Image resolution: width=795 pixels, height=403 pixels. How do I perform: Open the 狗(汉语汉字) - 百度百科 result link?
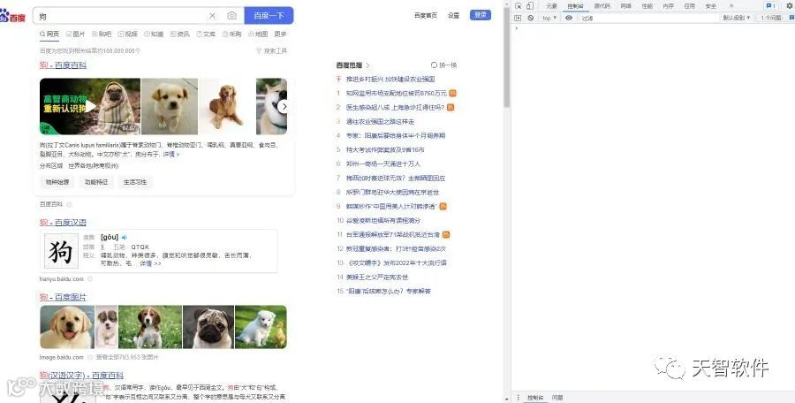pyautogui.click(x=81, y=376)
